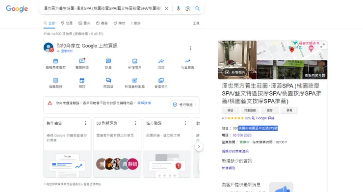
Task: Click the 致電 call button
Action: pos(289,110)
